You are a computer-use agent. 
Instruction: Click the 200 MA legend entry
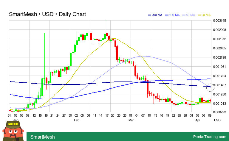pos(155,15)
